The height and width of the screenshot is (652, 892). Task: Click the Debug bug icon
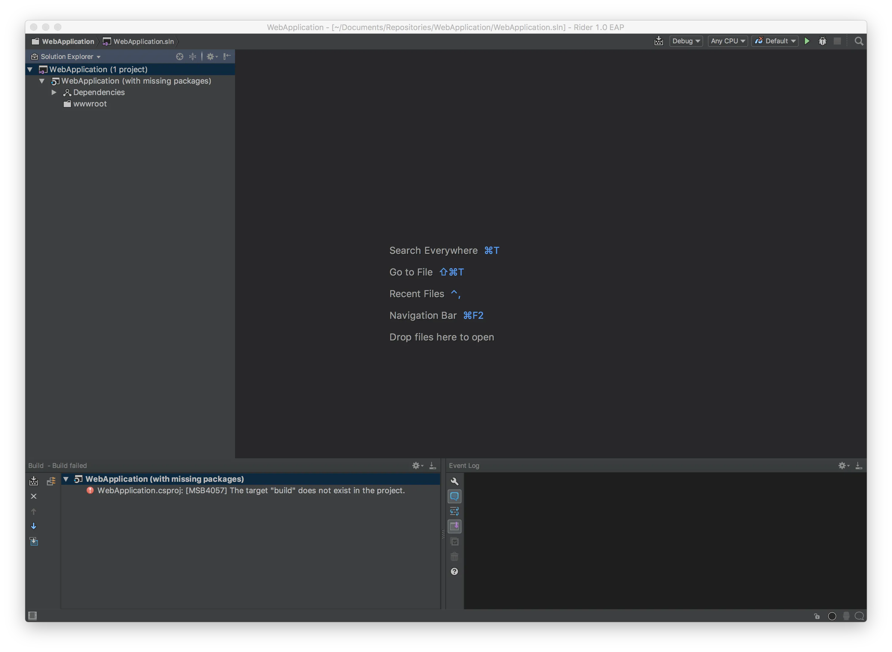[822, 41]
